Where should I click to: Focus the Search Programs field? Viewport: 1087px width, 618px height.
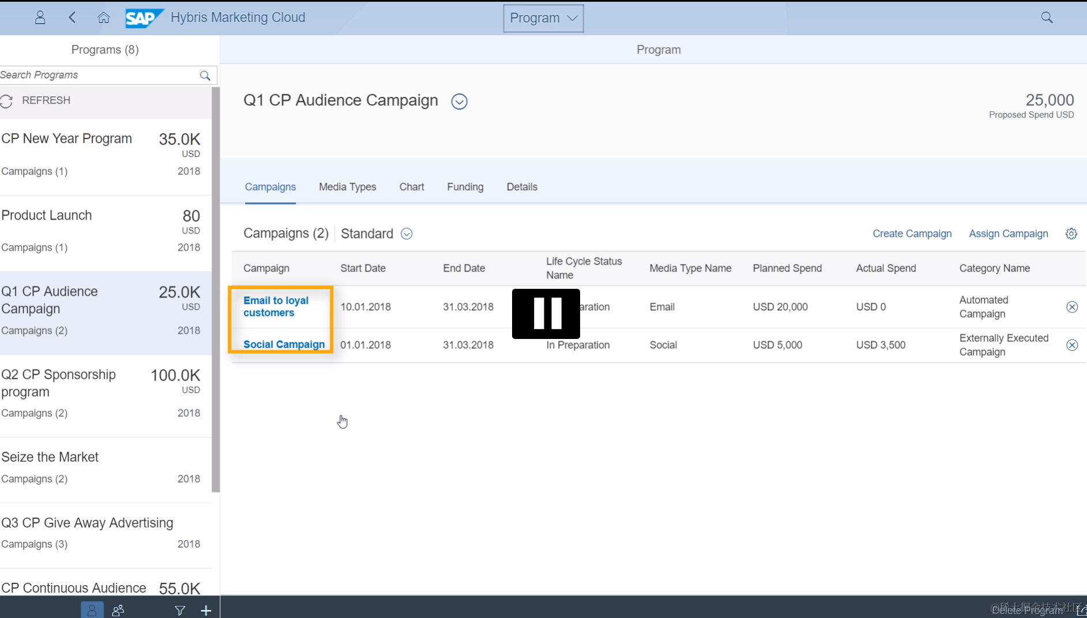pos(108,75)
